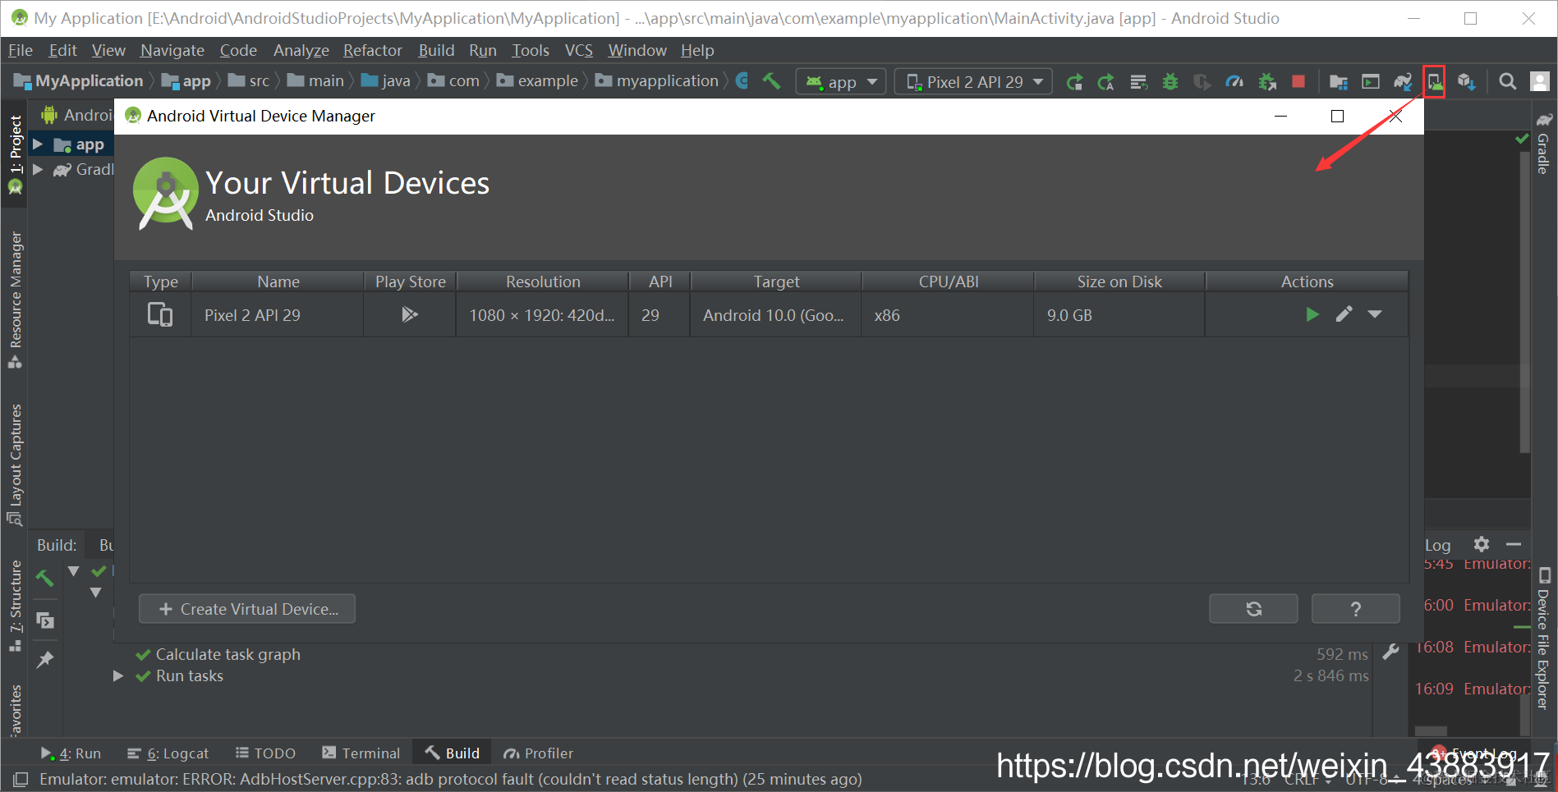The height and width of the screenshot is (792, 1558).
Task: Open Project Structure toolbar icon
Action: pyautogui.click(x=1339, y=81)
